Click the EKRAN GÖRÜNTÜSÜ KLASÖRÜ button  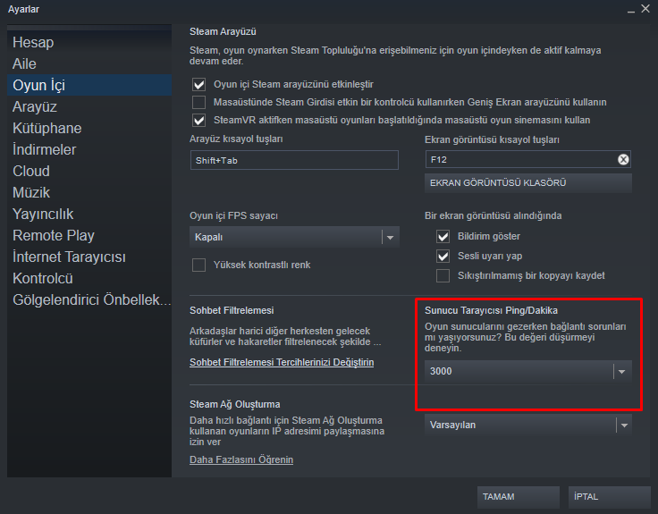point(527,183)
